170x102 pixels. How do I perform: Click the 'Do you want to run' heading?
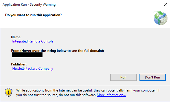pyautogui.click(x=33, y=15)
